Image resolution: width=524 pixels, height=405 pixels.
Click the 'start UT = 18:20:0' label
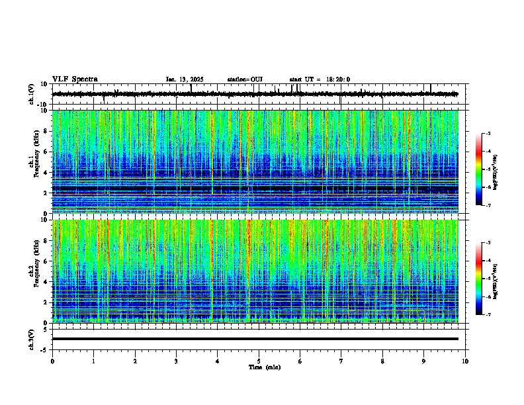[320, 79]
